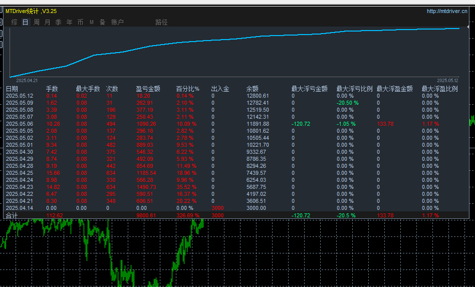The height and width of the screenshot is (287, 475).
Task: Click the 合计 totals label
Action: [x=12, y=215]
